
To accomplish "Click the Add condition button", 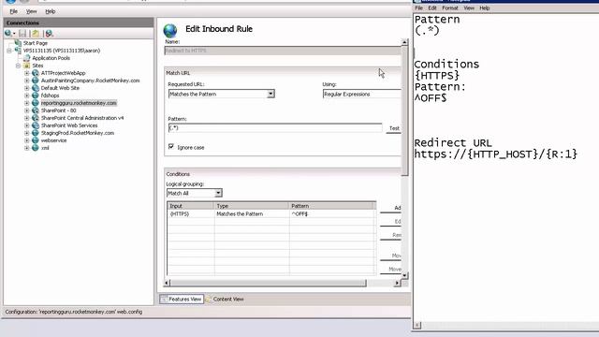I will pyautogui.click(x=391, y=208).
